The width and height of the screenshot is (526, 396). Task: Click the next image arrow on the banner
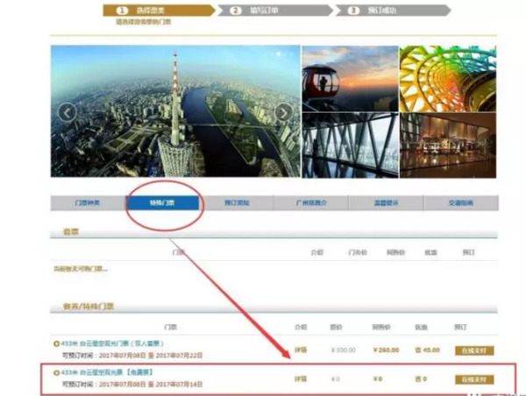tap(284, 113)
